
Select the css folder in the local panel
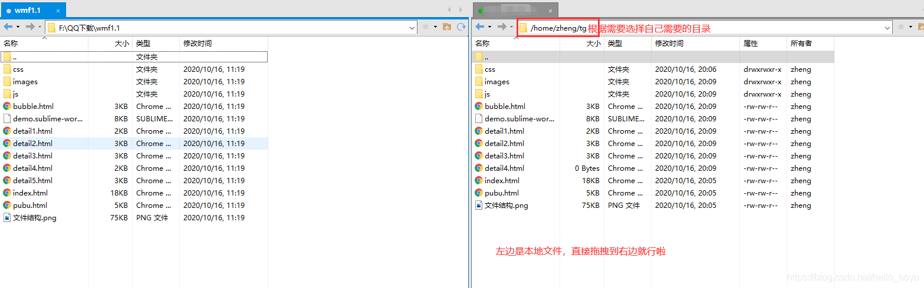click(134, 69)
